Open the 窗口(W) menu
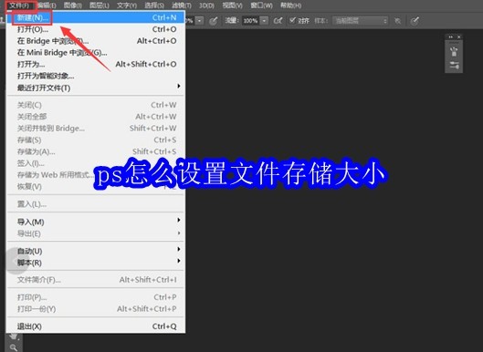483x352 pixels. pyautogui.click(x=261, y=5)
